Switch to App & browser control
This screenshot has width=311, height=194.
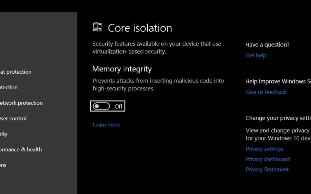(x=13, y=118)
